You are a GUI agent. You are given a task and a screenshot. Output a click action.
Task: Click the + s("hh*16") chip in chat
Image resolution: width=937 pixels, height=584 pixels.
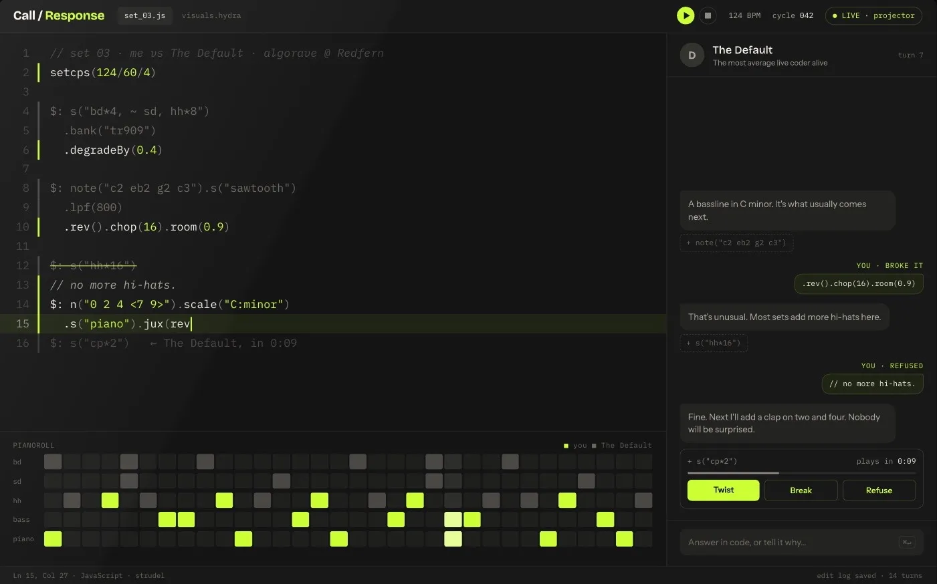click(714, 343)
